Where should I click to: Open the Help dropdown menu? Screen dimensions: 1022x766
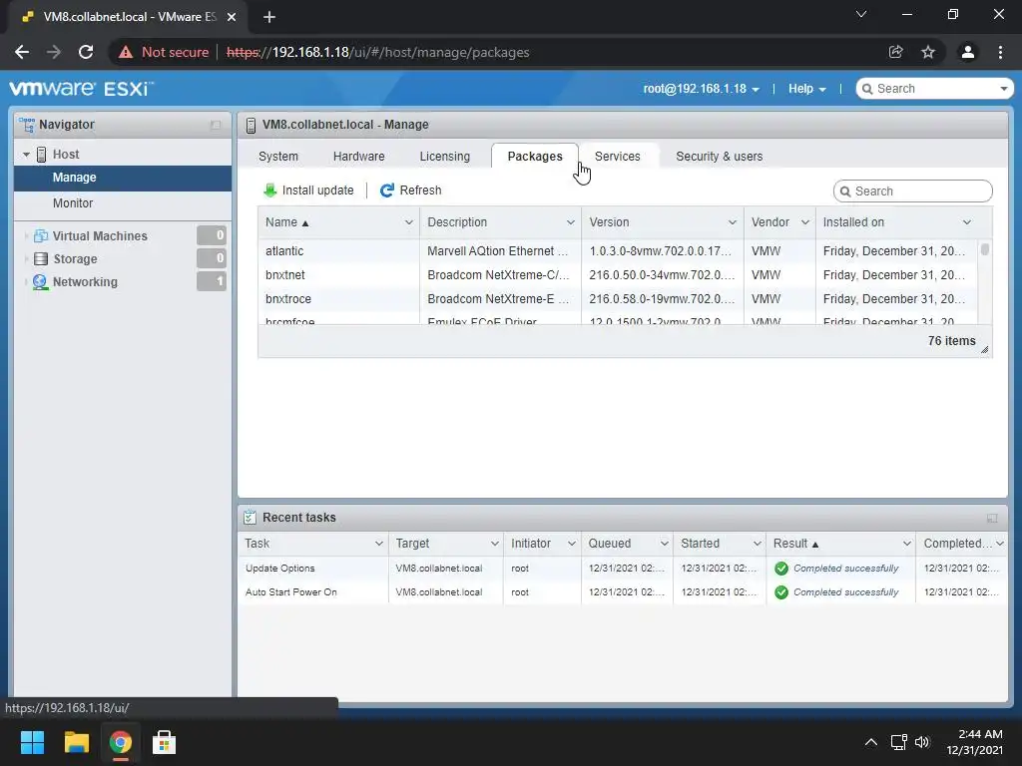806,89
